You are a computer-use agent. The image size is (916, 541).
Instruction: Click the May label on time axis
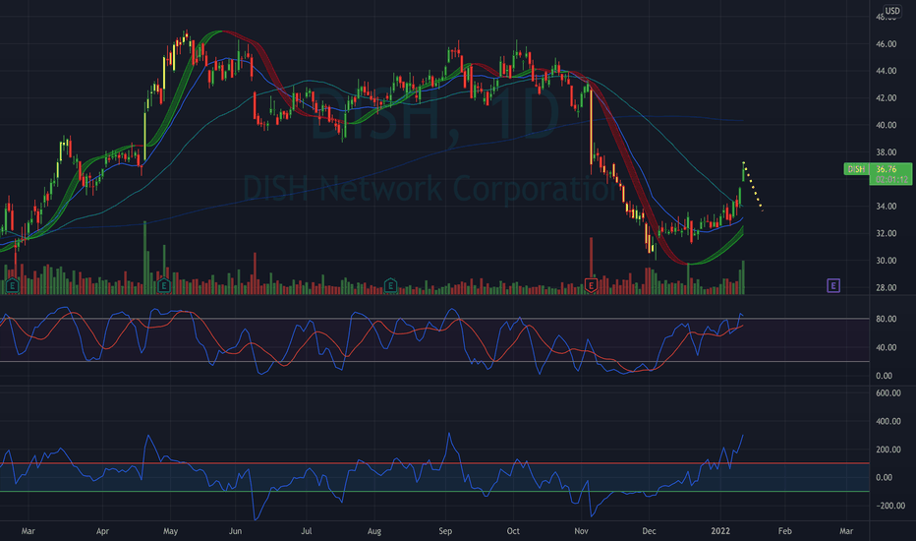coord(171,531)
